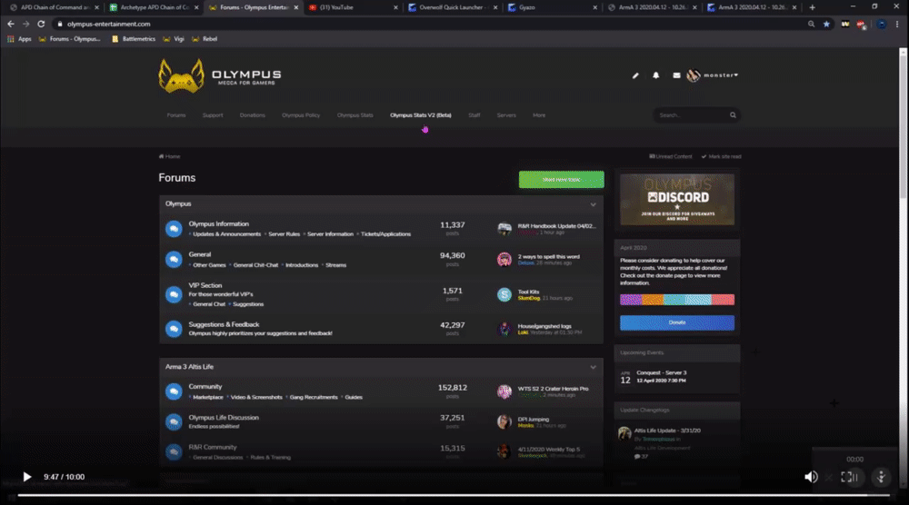
Task: Click the search magnifier icon
Action: pos(733,115)
